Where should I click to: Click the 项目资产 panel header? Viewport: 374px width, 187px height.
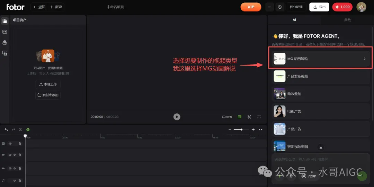pyautogui.click(x=48, y=20)
